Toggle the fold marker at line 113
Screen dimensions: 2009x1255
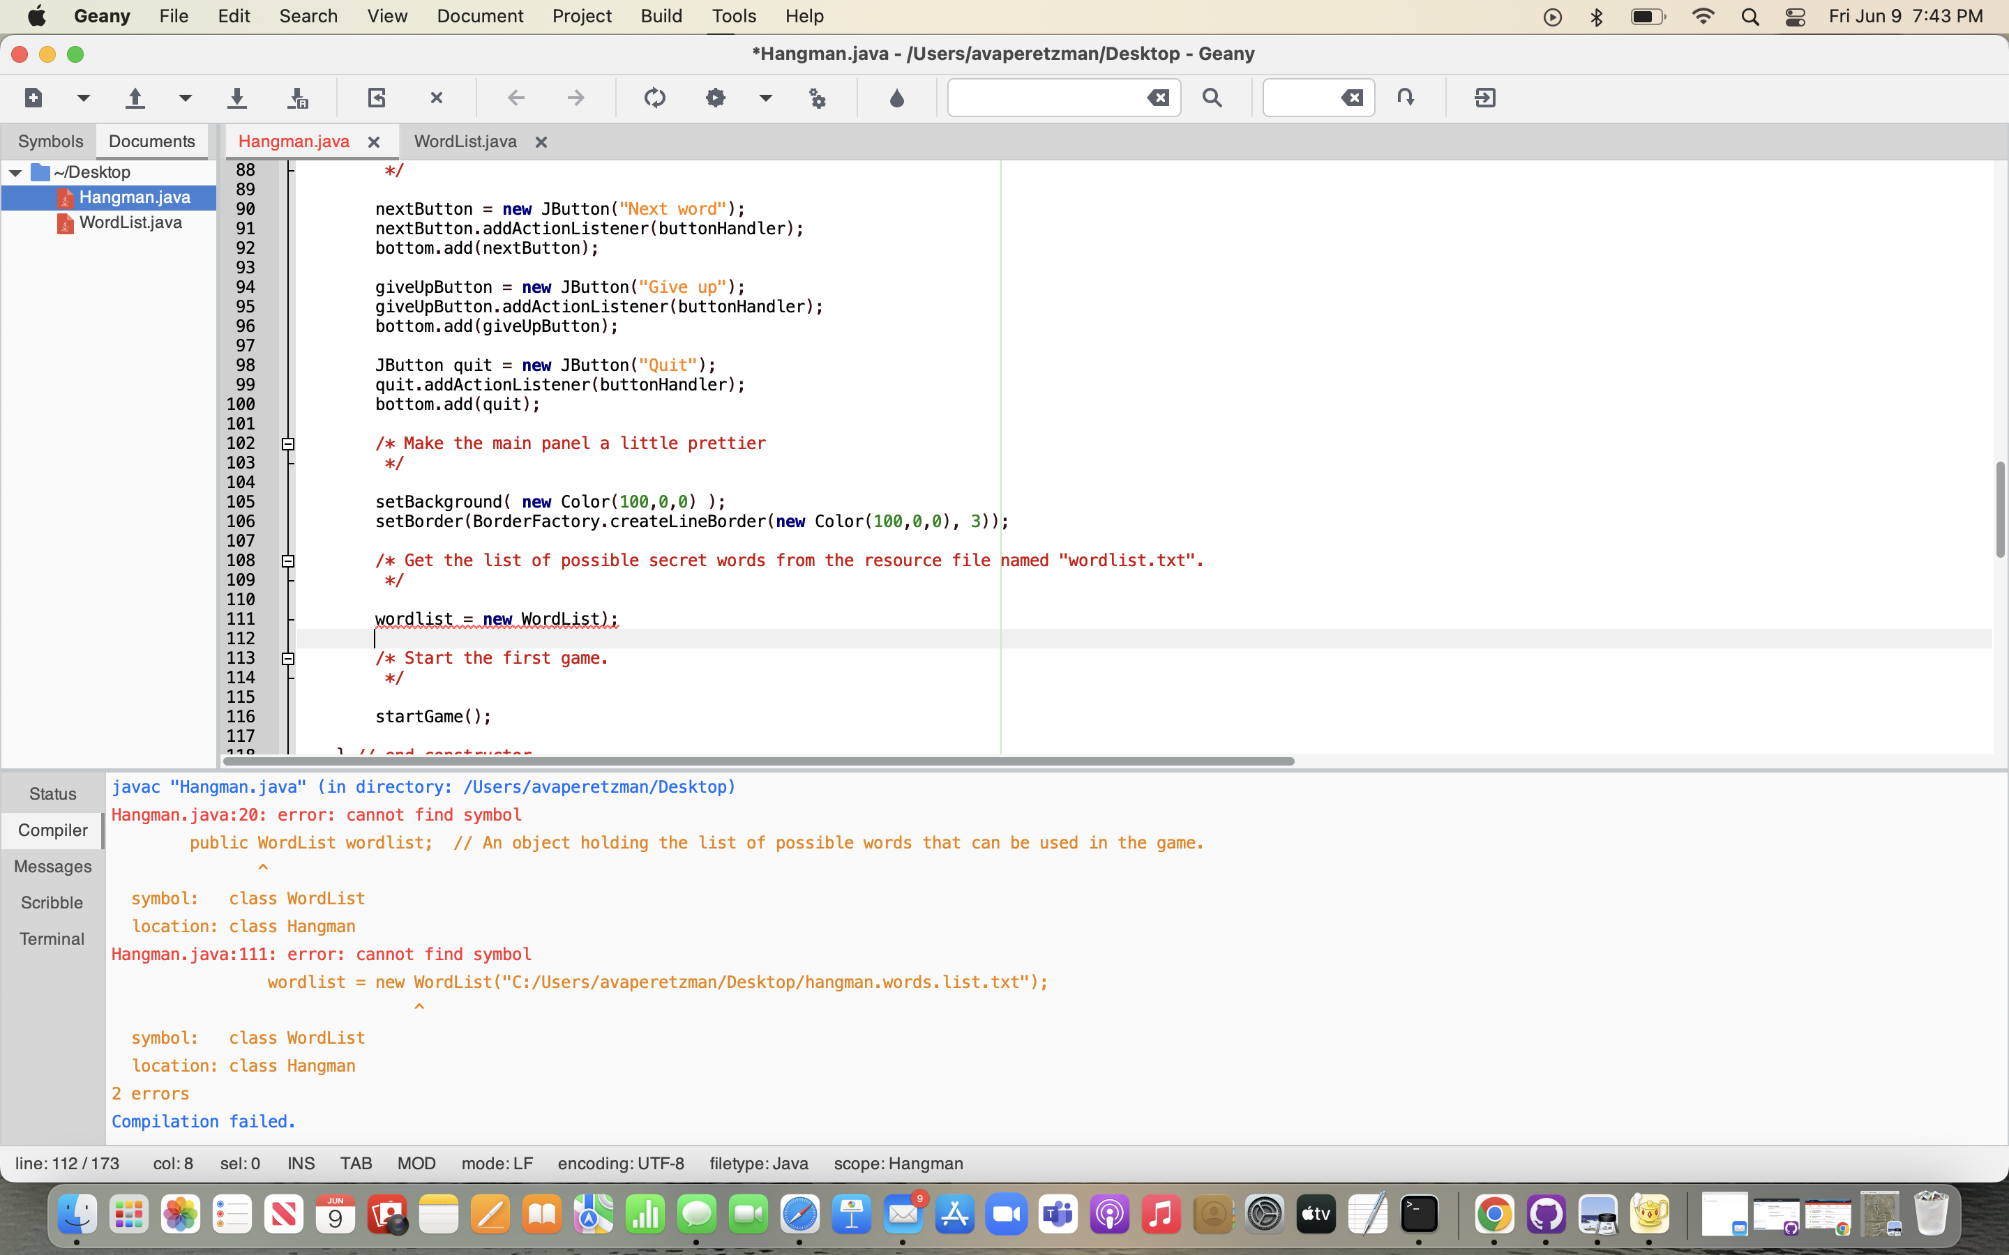tap(288, 659)
